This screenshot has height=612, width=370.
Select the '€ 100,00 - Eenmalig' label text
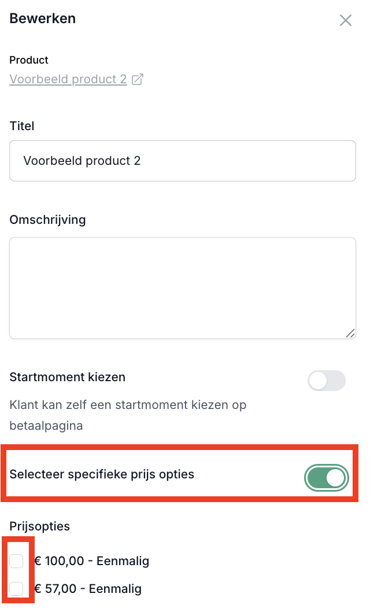(92, 561)
